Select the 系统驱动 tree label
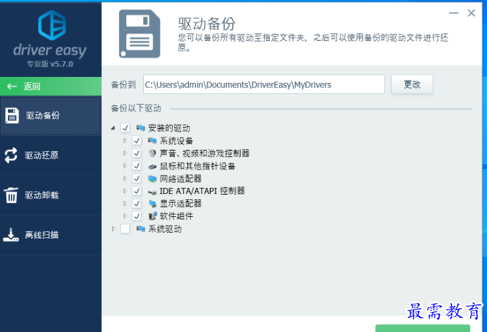This screenshot has width=487, height=332. tap(164, 229)
